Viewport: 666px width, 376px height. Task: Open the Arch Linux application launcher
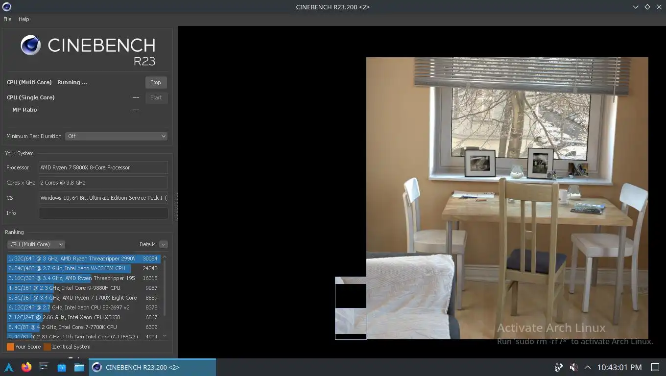[x=9, y=367]
